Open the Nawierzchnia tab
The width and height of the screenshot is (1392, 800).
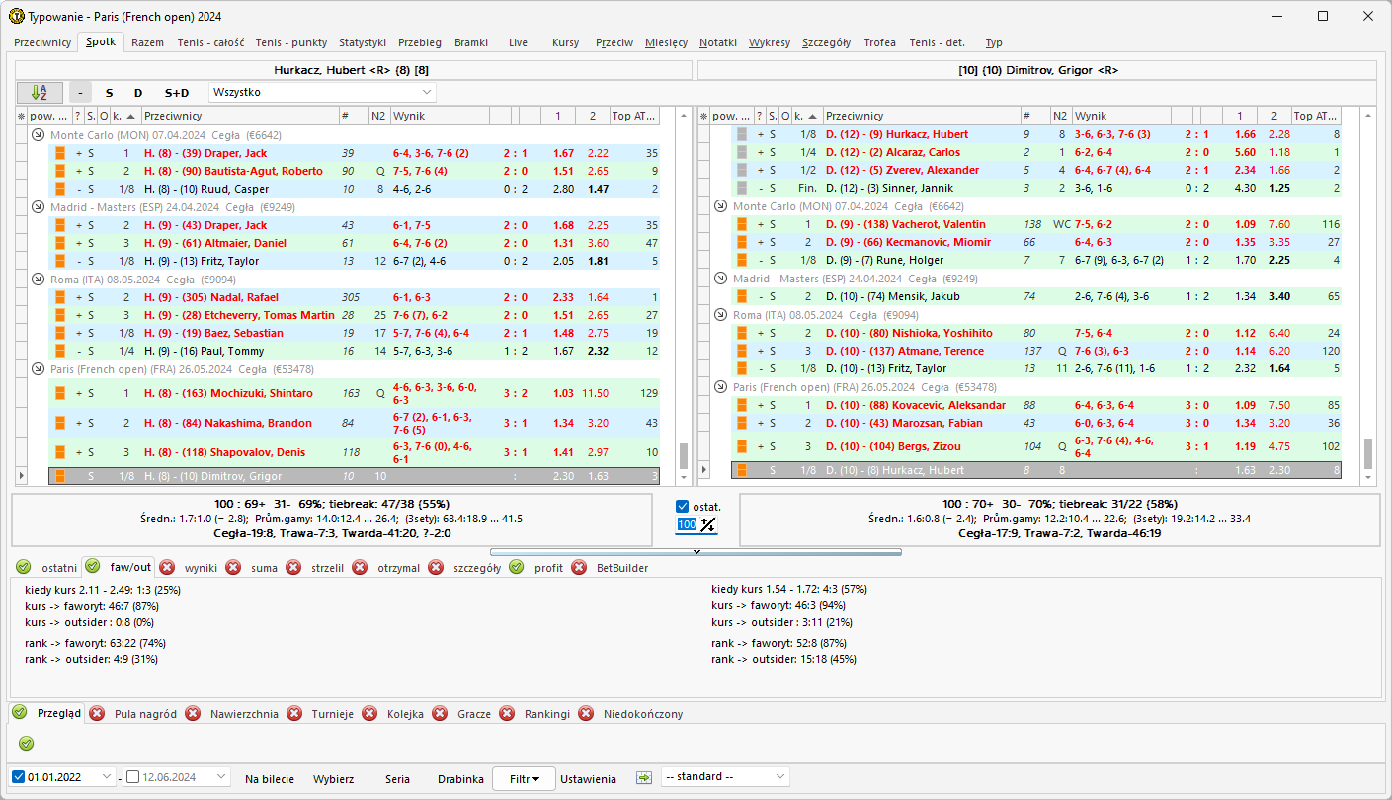(244, 714)
